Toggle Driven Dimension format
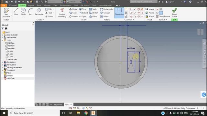Screen dimensions: 207x116 point(161,9)
